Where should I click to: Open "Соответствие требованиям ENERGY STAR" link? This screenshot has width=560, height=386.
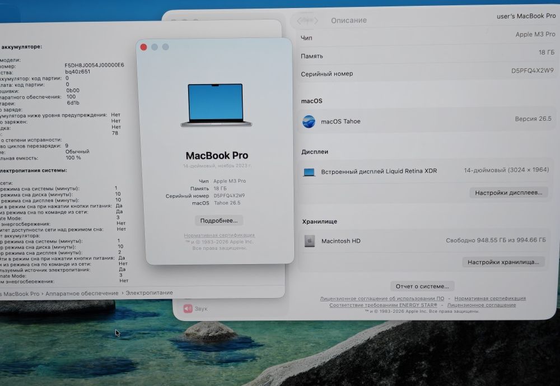383,305
